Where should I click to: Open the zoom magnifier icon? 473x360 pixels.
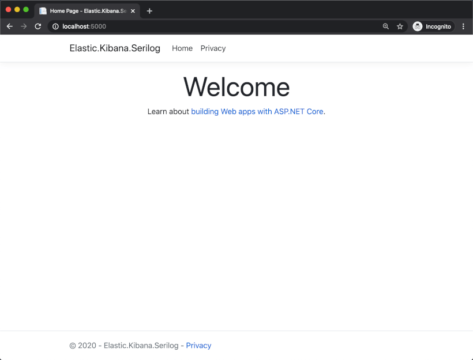click(385, 26)
